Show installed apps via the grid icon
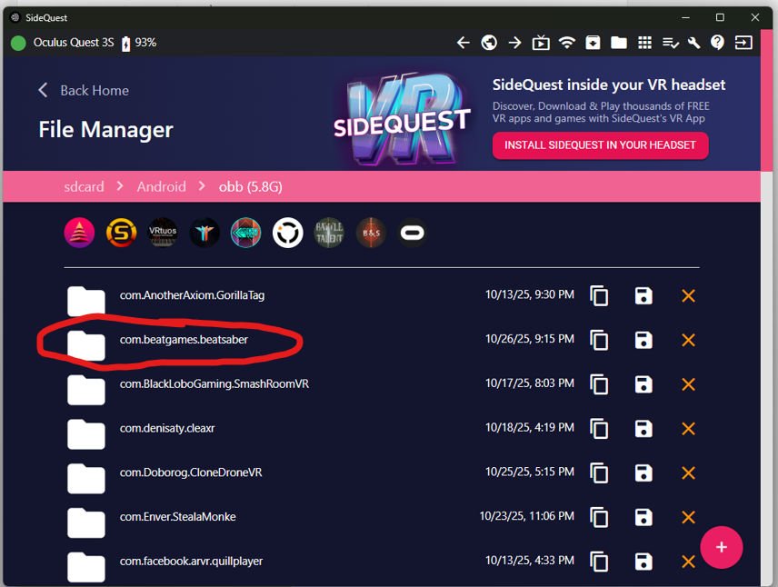 click(x=644, y=43)
